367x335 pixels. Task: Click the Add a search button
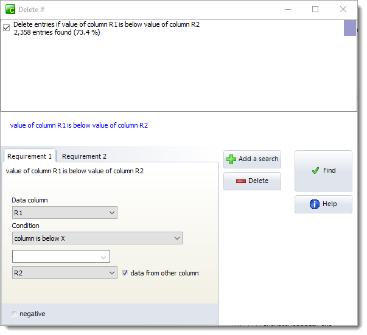252,159
